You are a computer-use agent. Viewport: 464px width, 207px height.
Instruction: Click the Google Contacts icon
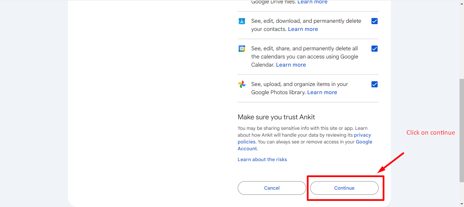242,21
